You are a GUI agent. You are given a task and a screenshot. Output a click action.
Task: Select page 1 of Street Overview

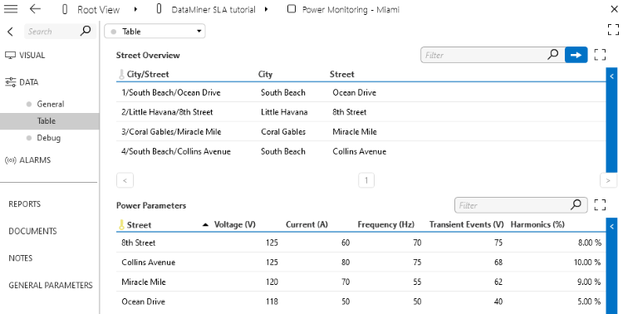[366, 180]
